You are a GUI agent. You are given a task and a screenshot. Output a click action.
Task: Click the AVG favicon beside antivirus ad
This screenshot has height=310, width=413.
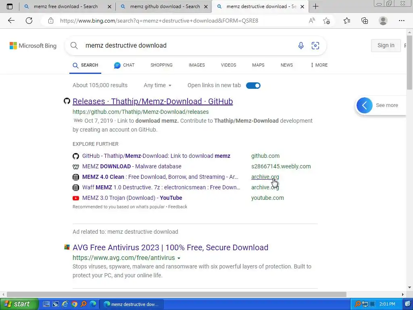67,247
